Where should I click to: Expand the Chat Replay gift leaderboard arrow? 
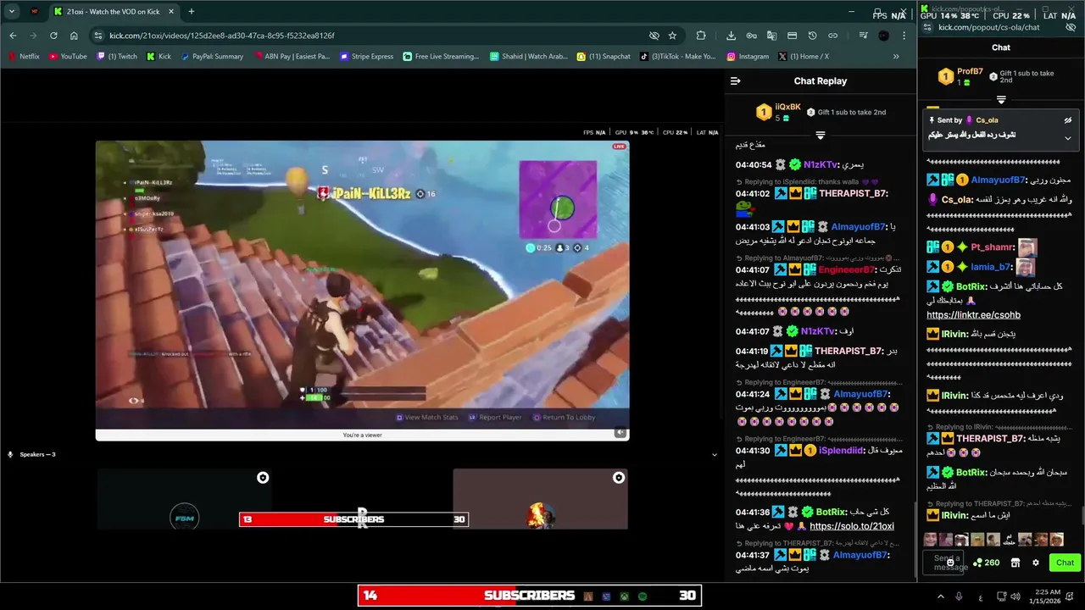[x=820, y=136]
